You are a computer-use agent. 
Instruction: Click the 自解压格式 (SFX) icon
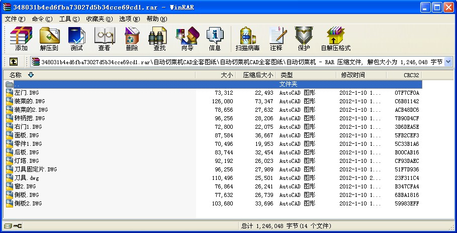click(x=335, y=39)
